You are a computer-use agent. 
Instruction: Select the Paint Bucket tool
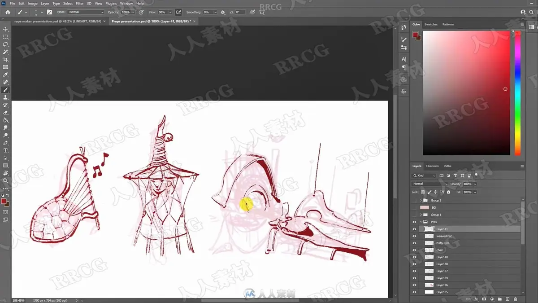point(5,120)
